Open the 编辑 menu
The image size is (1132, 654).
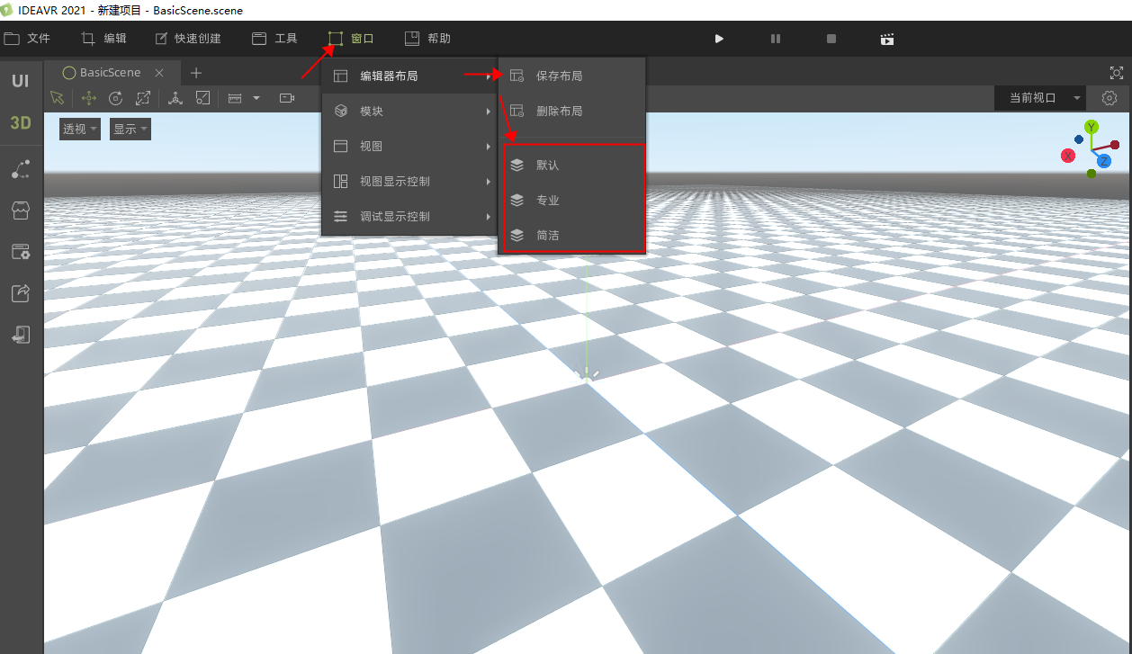(x=103, y=39)
